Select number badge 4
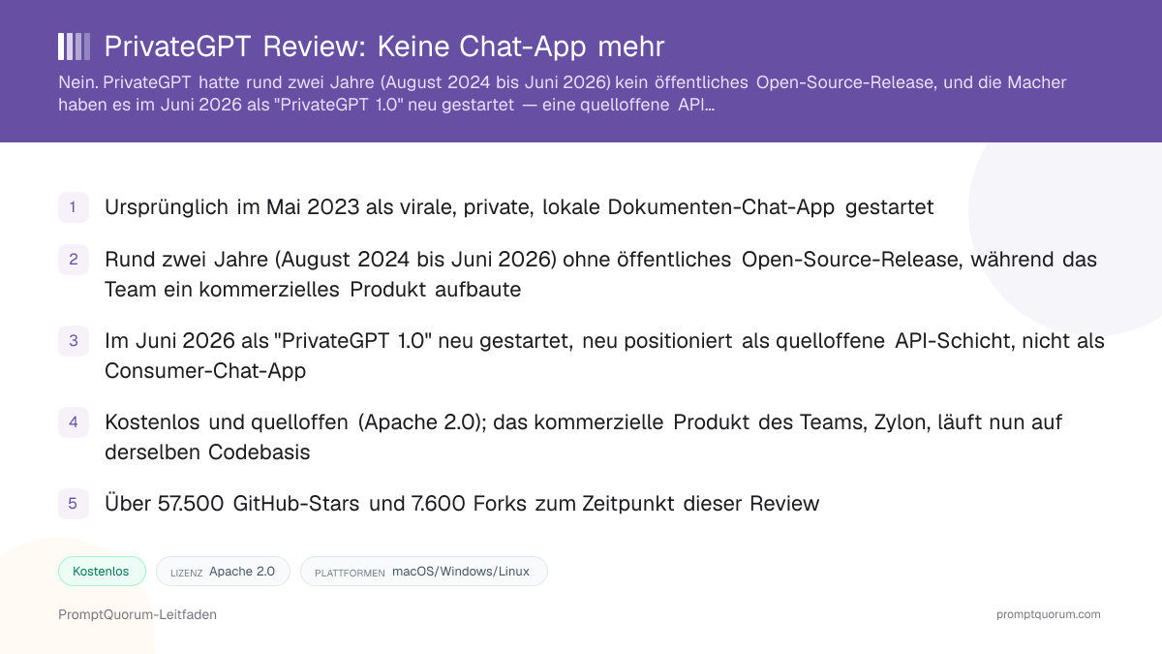The width and height of the screenshot is (1162, 654). [74, 422]
